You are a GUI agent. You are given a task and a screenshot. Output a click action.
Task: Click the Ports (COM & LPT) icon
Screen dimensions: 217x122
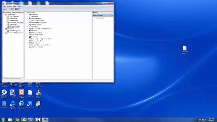[30, 35]
